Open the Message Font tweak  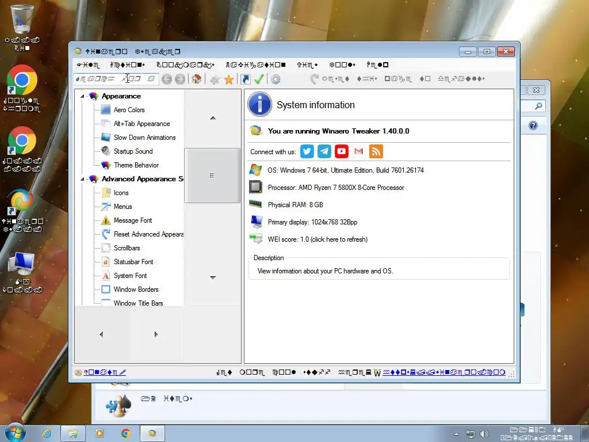(x=133, y=220)
